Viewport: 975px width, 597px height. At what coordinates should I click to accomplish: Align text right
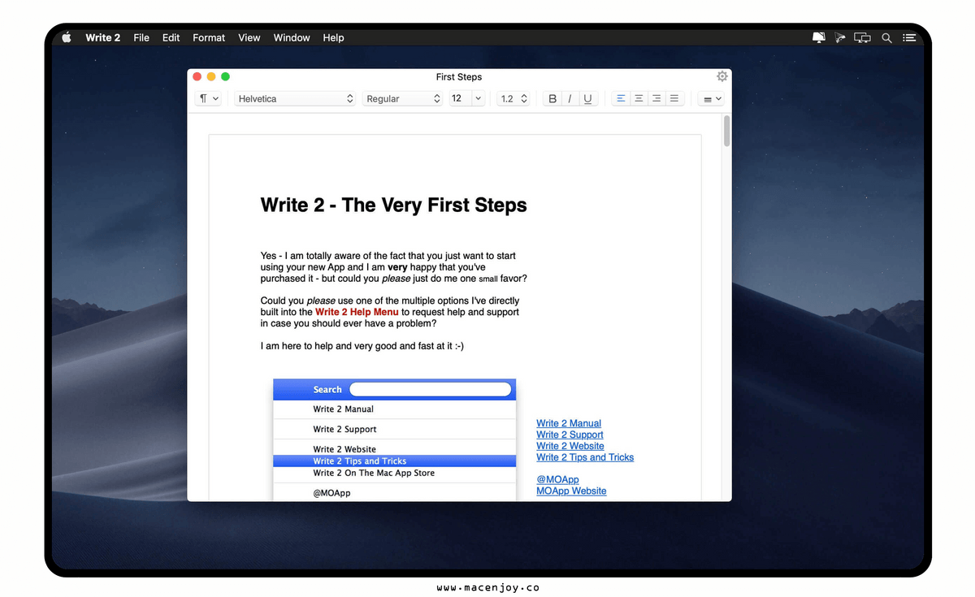(656, 98)
